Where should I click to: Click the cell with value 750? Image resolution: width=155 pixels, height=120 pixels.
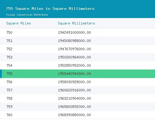tap(9, 32)
